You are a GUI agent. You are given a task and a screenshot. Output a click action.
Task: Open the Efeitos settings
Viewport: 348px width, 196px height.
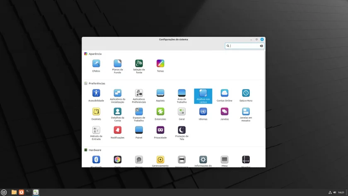pos(96,66)
